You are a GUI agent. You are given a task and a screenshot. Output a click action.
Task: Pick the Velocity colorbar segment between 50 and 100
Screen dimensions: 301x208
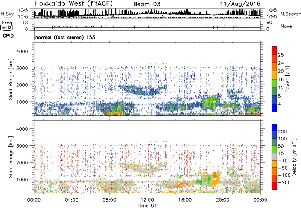tap(274, 142)
